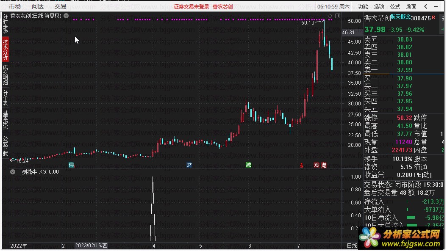
Task: Click the 盘后交易量 48 额 18.2万 line
Action: (399, 193)
